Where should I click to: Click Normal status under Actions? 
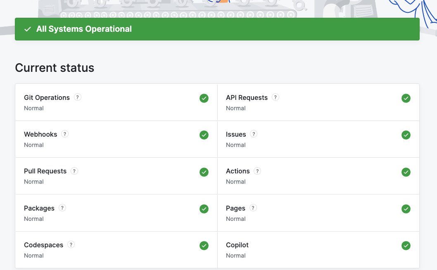235,182
